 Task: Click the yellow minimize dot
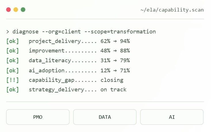pos(16,10)
